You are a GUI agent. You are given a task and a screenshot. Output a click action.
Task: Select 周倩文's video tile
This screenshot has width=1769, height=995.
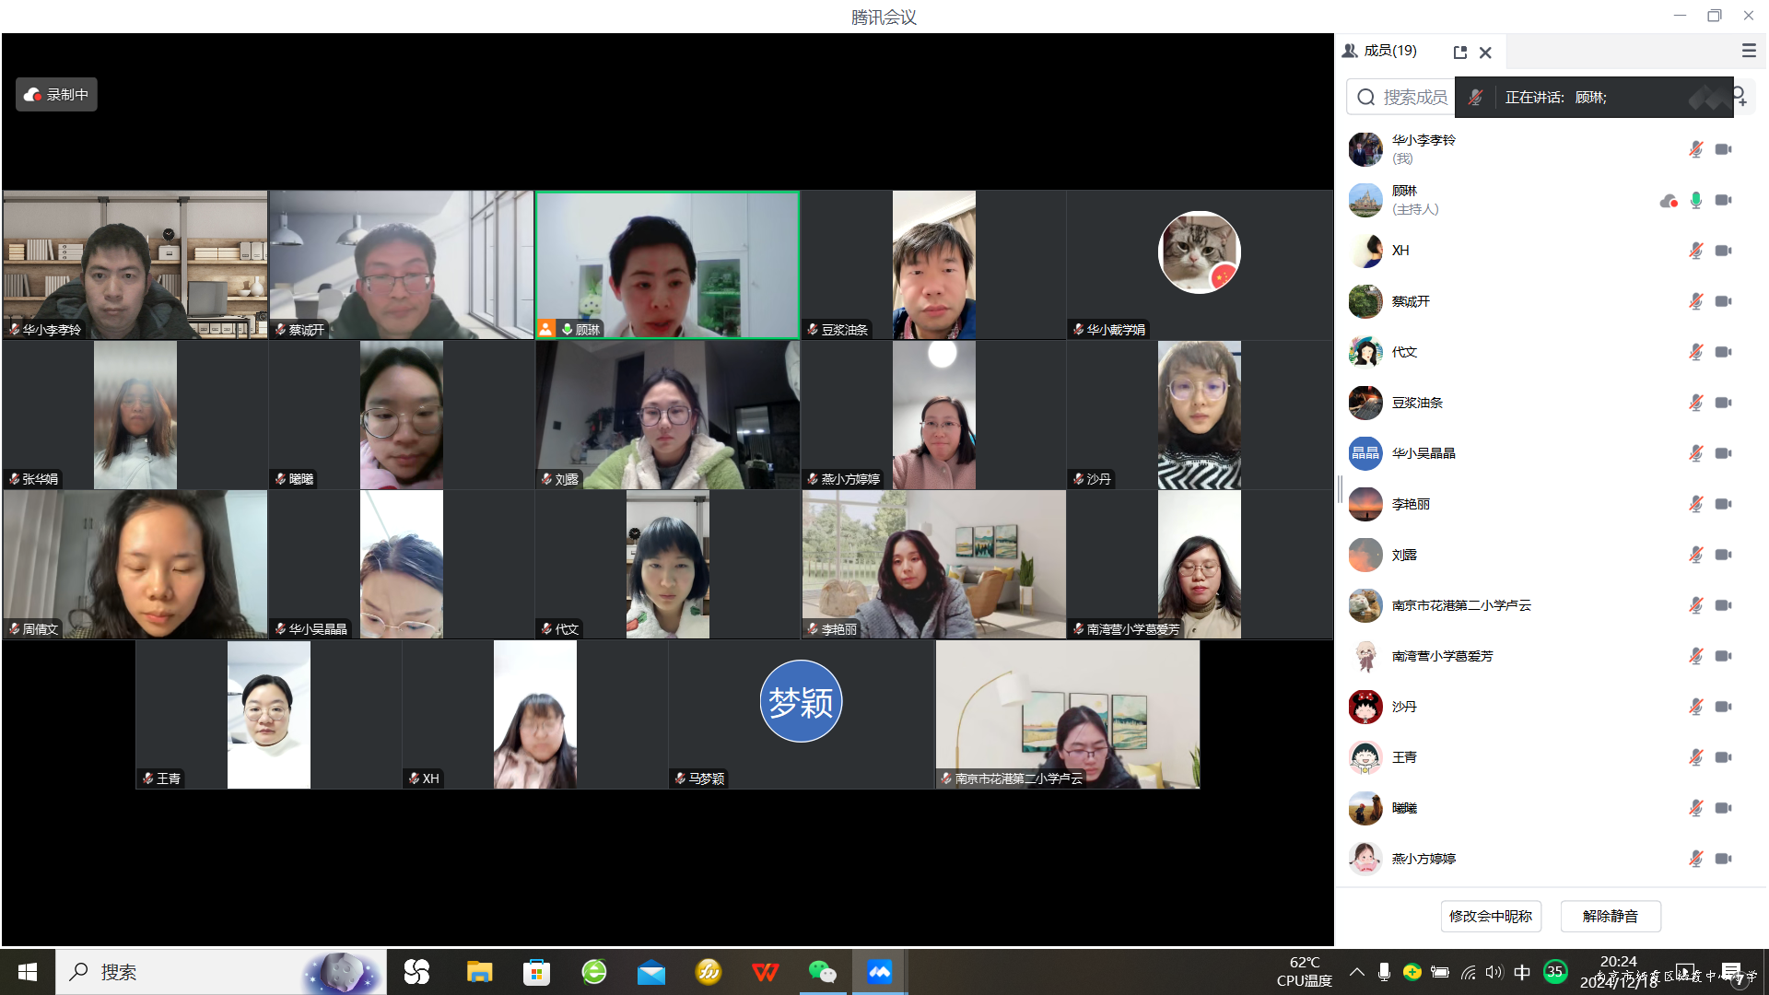click(x=135, y=565)
